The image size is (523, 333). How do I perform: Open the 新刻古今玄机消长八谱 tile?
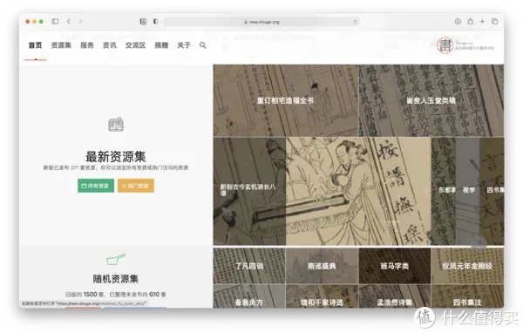point(249,191)
